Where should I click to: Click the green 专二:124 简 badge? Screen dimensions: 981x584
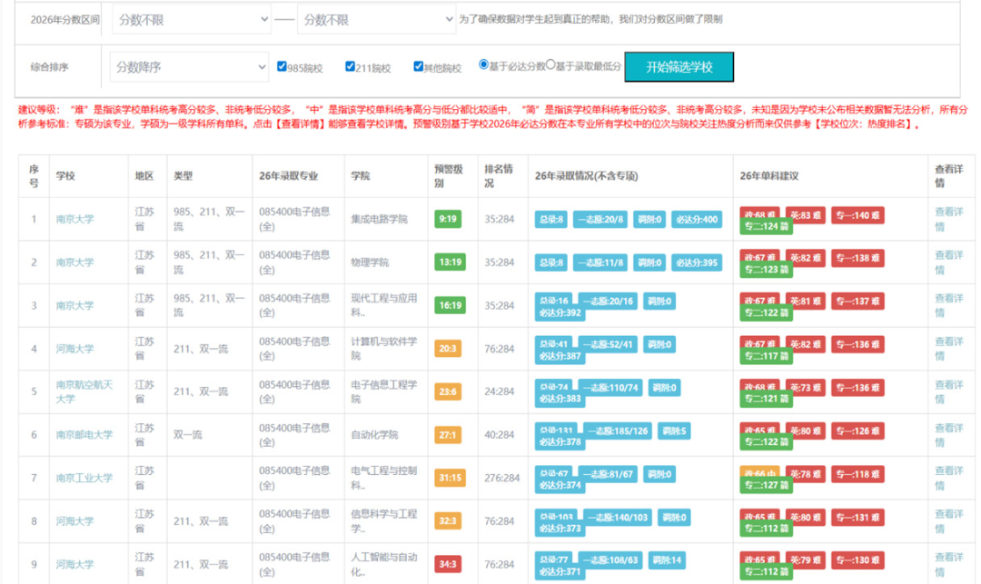click(x=766, y=226)
